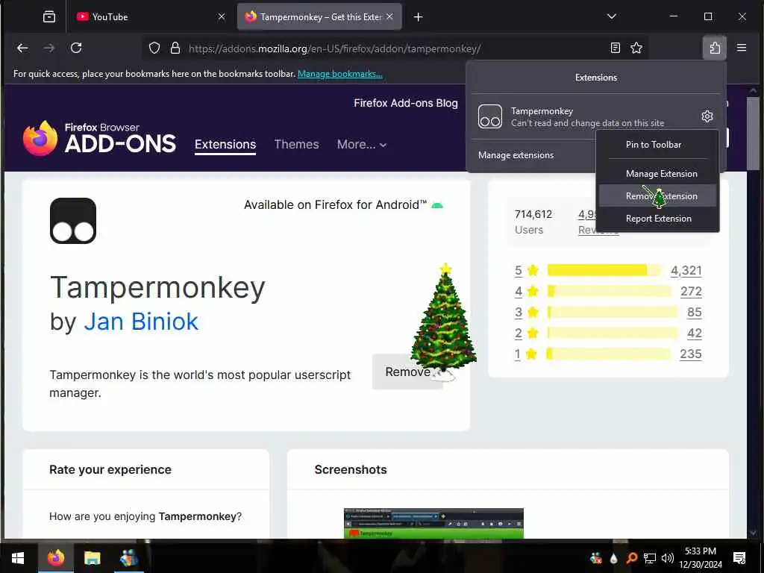Click the network icon in the system tray
The height and width of the screenshot is (573, 764).
tap(650, 558)
